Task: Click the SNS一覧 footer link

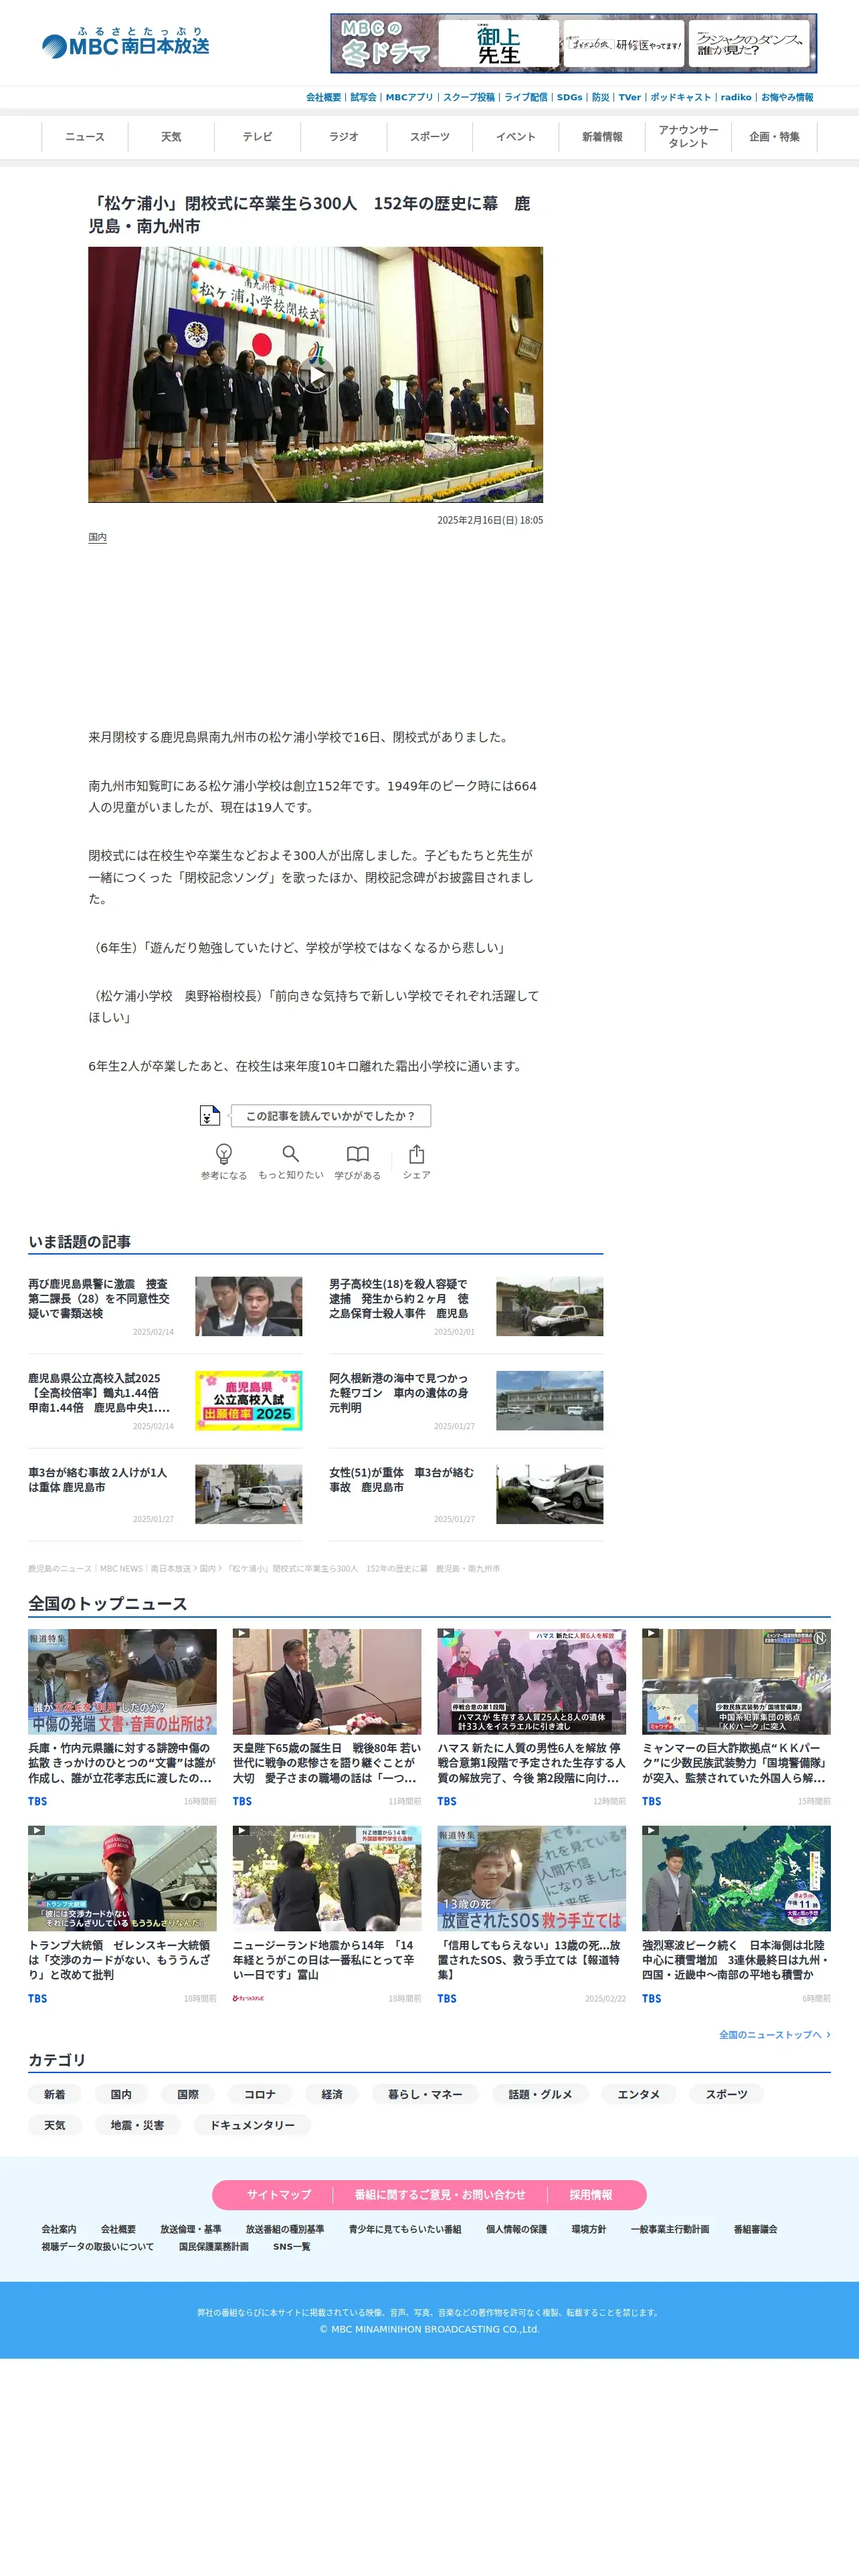Action: tap(291, 2246)
